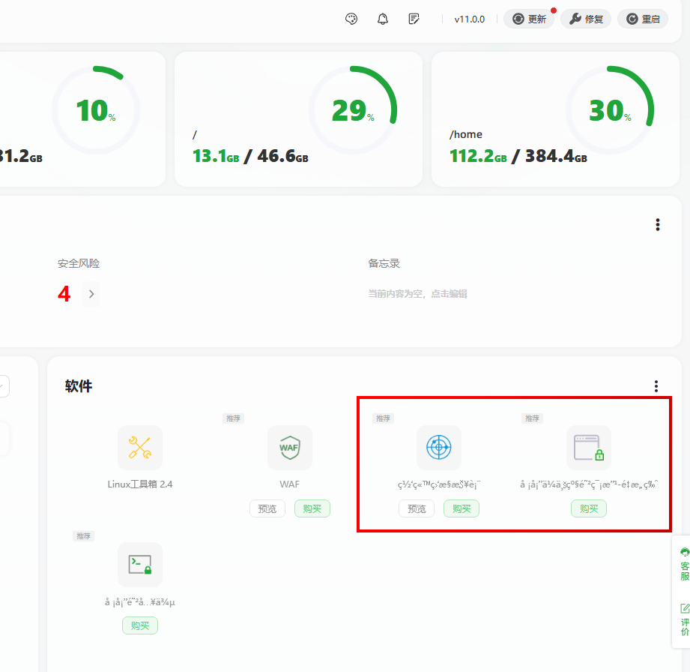Click the 29% root disk gauge
This screenshot has height=672, width=690.
click(x=353, y=110)
